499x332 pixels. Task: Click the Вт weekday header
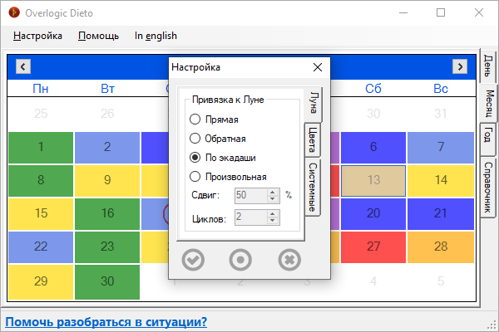[x=107, y=89]
